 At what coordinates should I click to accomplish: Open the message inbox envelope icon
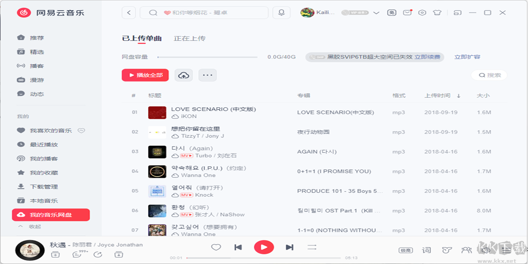click(x=407, y=13)
